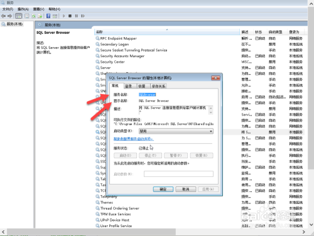Click the highlighted service name SQLBrowser text
Image resolution: width=314 pixels, height=236 pixels.
[x=148, y=95]
